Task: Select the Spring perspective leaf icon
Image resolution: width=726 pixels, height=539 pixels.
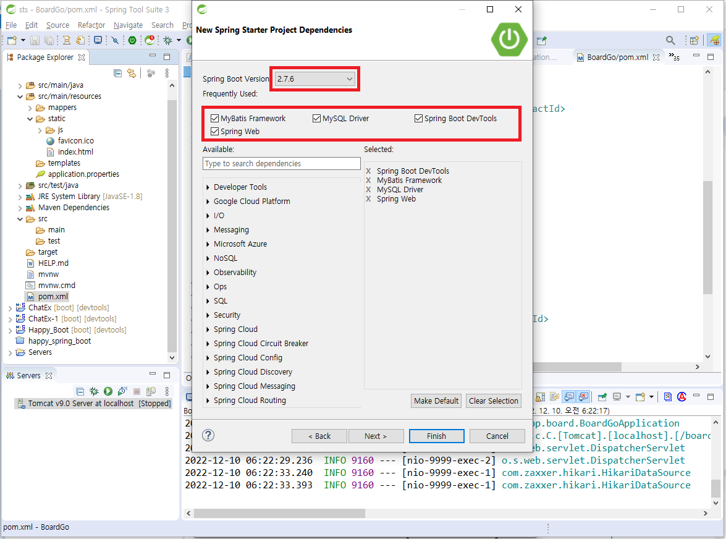Action: (x=714, y=40)
